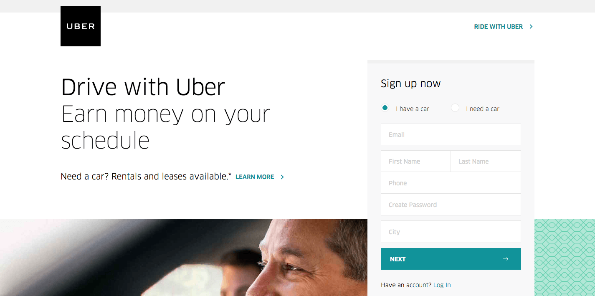Open the Ride with Uber link
This screenshot has width=595, height=296.
click(498, 27)
